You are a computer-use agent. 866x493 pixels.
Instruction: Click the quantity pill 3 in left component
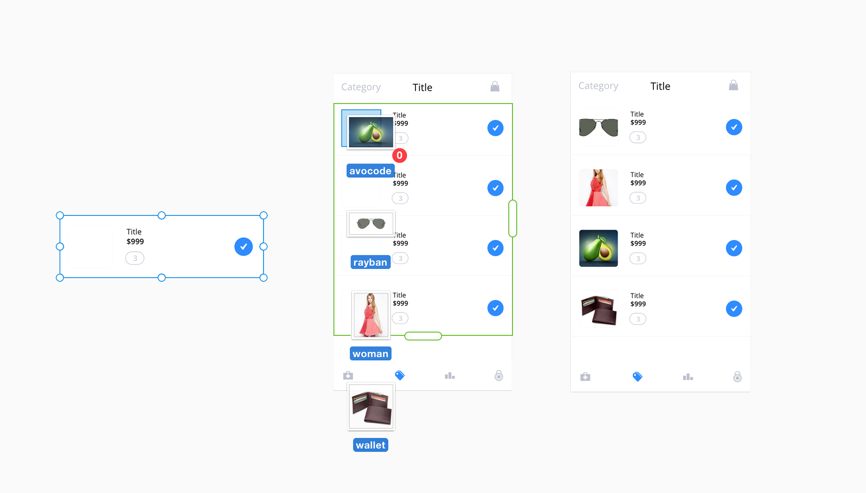135,258
